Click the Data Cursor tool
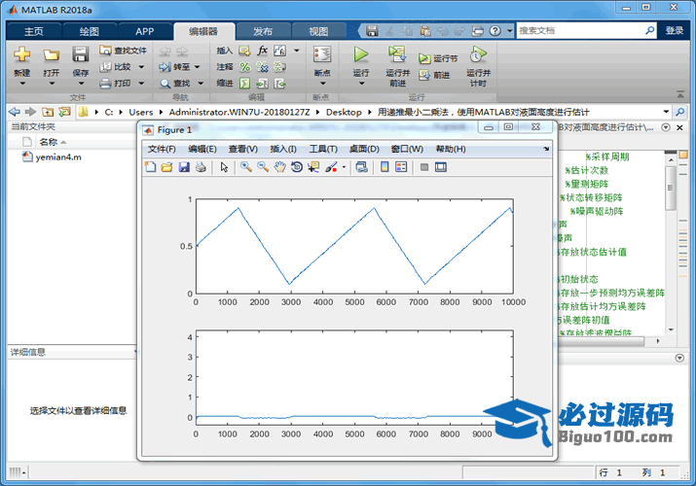 click(x=312, y=167)
